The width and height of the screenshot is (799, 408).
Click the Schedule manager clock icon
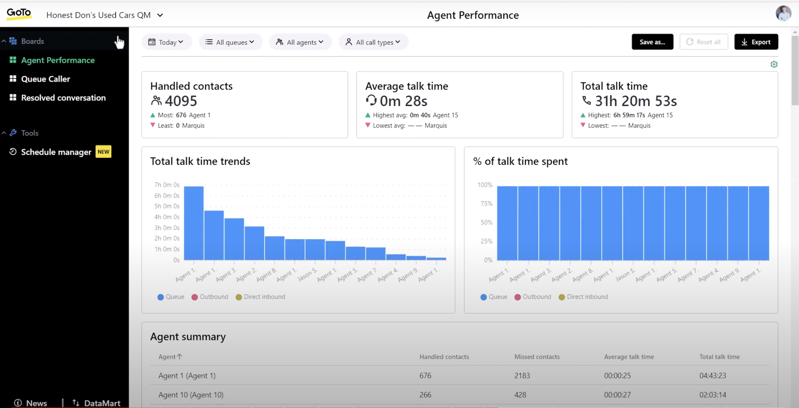coord(13,151)
